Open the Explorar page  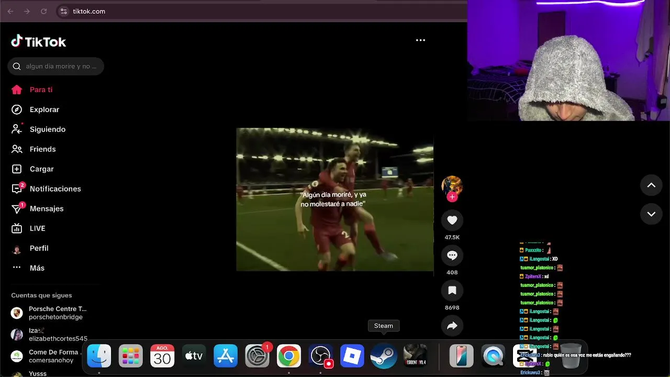tap(35, 109)
